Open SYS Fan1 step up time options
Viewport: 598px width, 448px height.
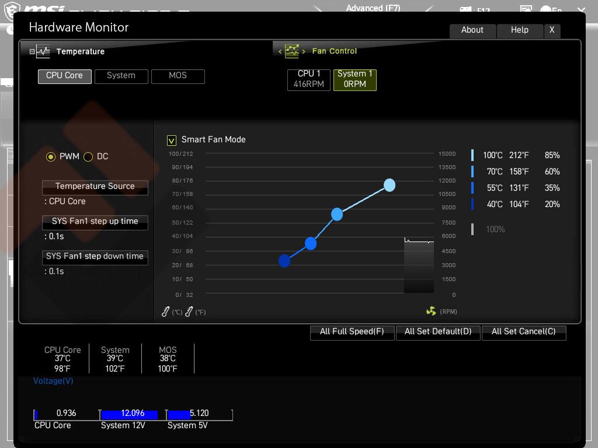click(95, 222)
